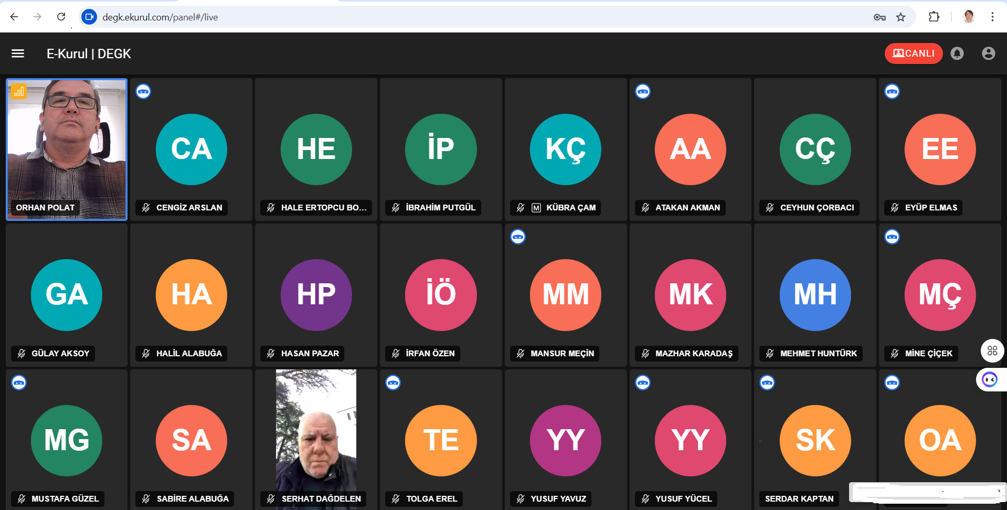Screen dimensions: 1007x510
Task: Click muted mic icon beside Gülay Aksoy
Action: tap(22, 354)
